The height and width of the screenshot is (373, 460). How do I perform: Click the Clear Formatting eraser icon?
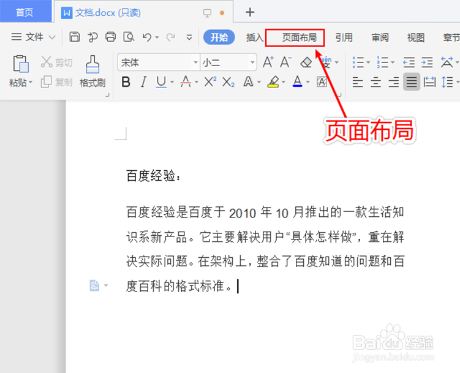[306, 62]
